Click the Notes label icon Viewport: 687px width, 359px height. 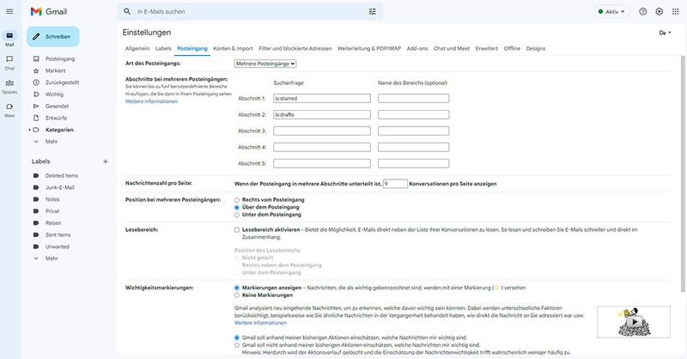[x=36, y=199]
